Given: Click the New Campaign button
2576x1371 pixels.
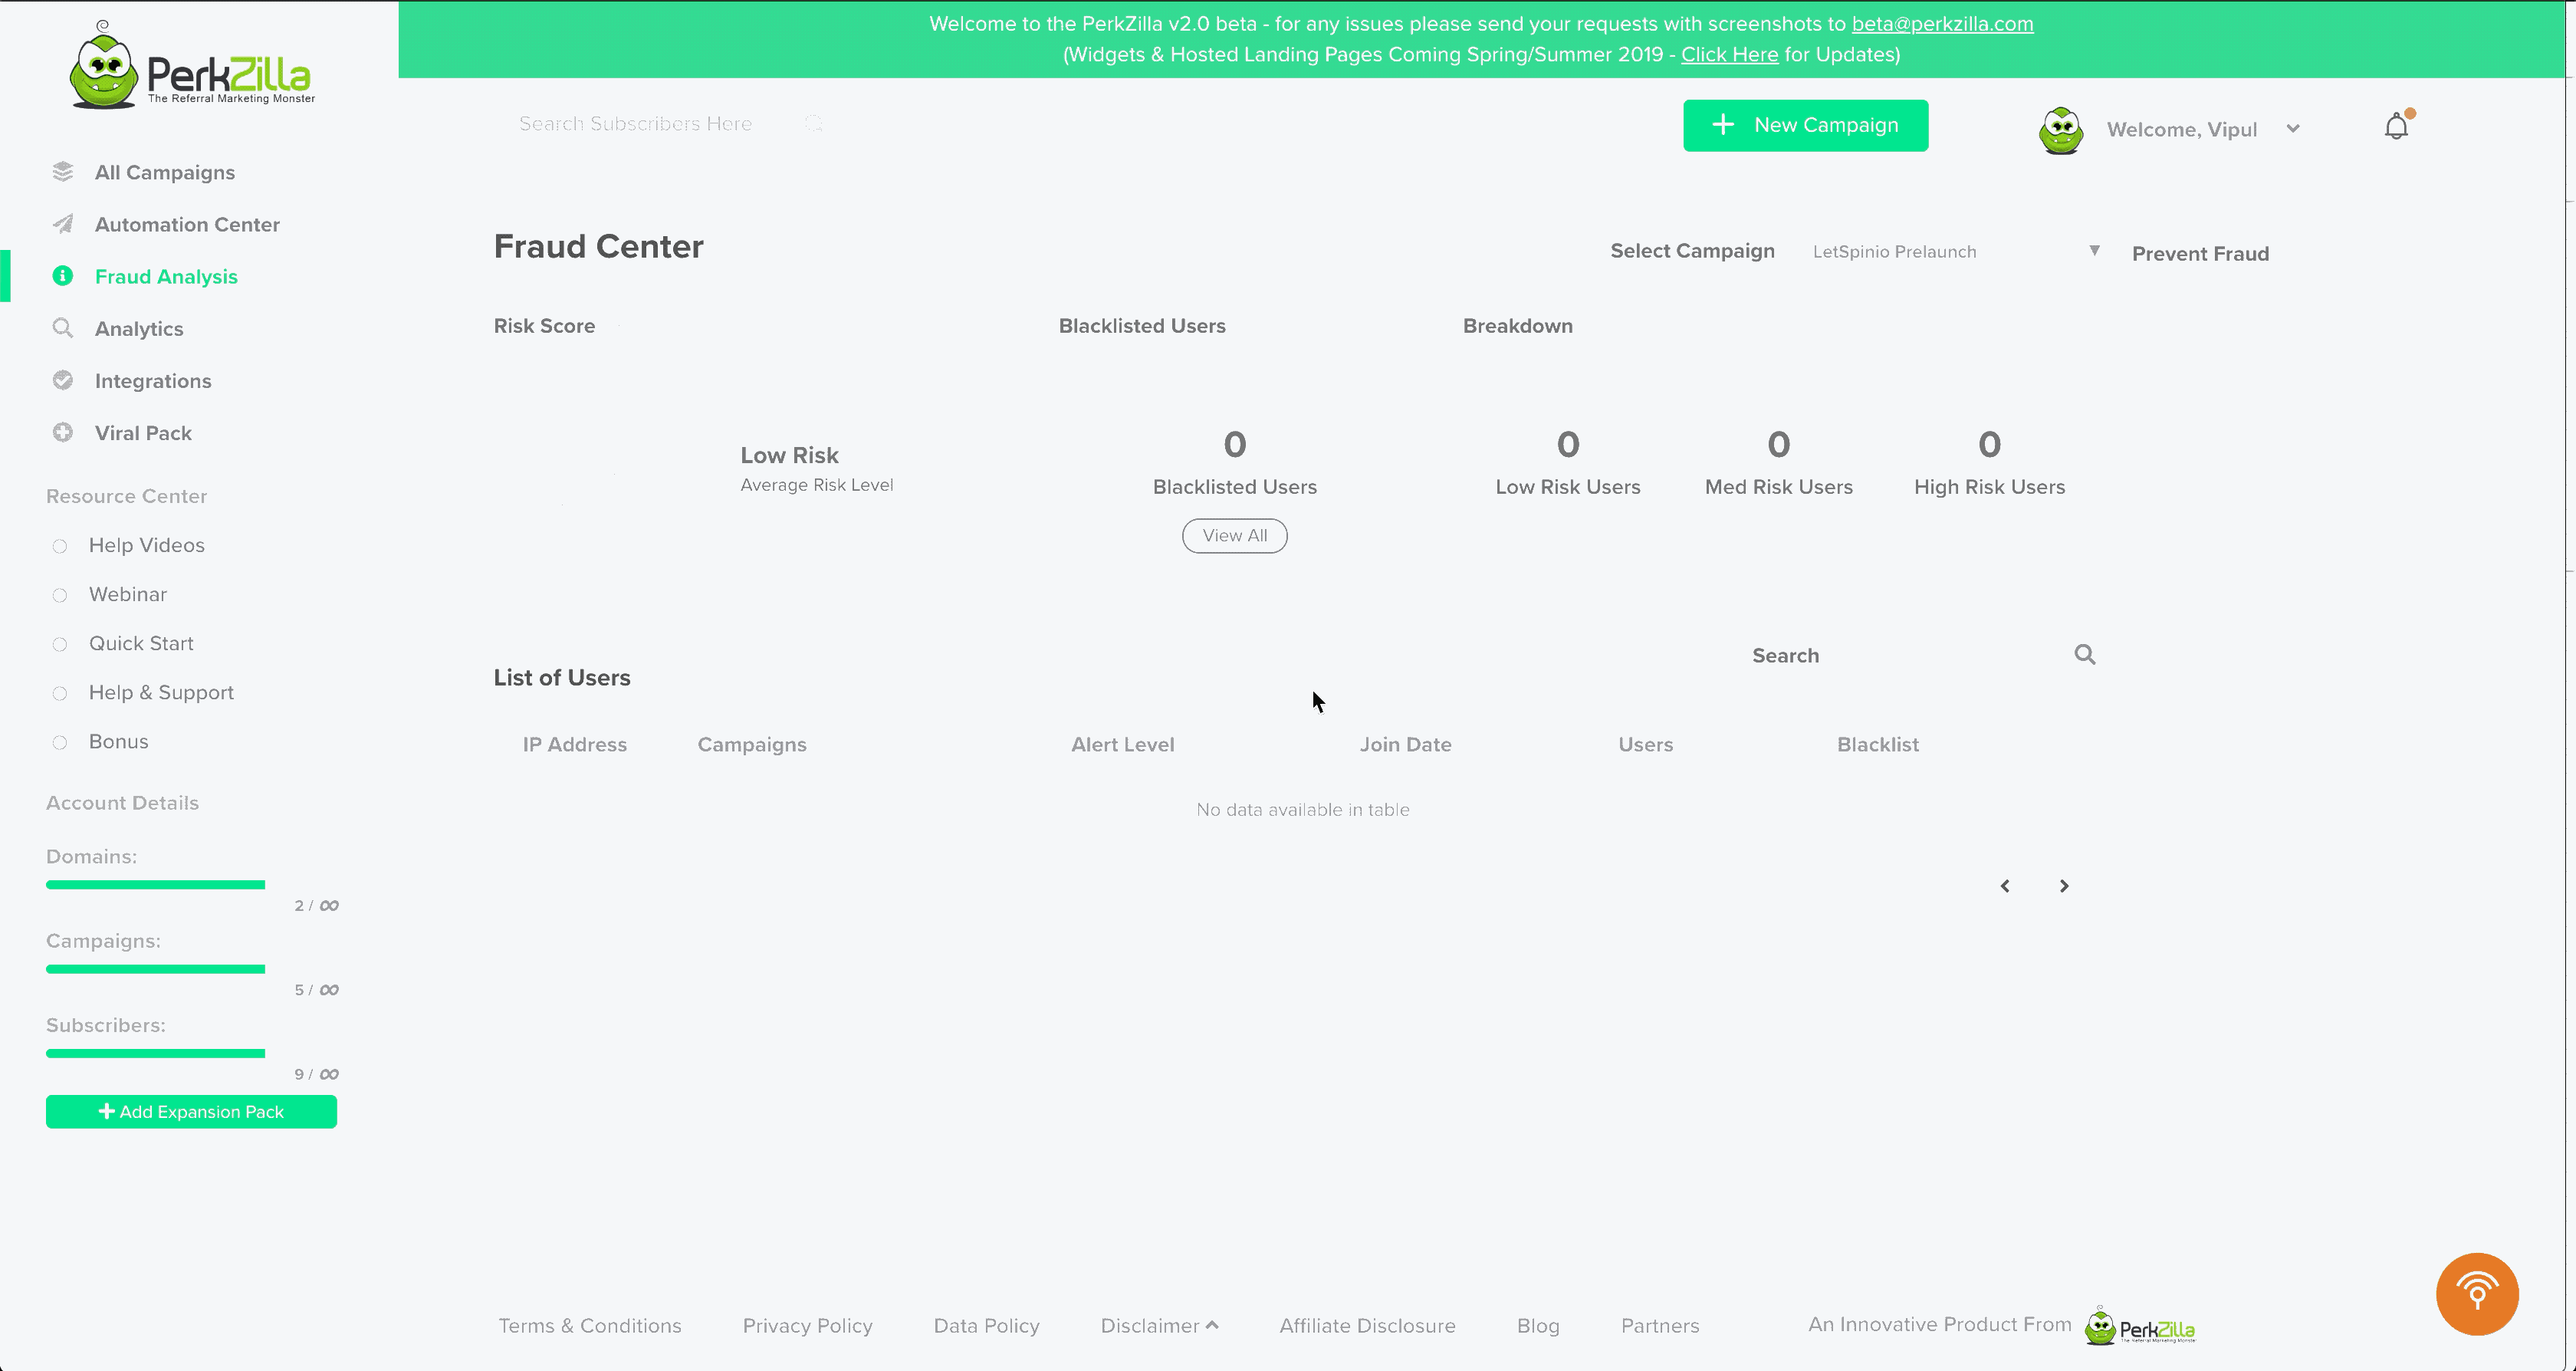Looking at the screenshot, I should coord(1805,125).
